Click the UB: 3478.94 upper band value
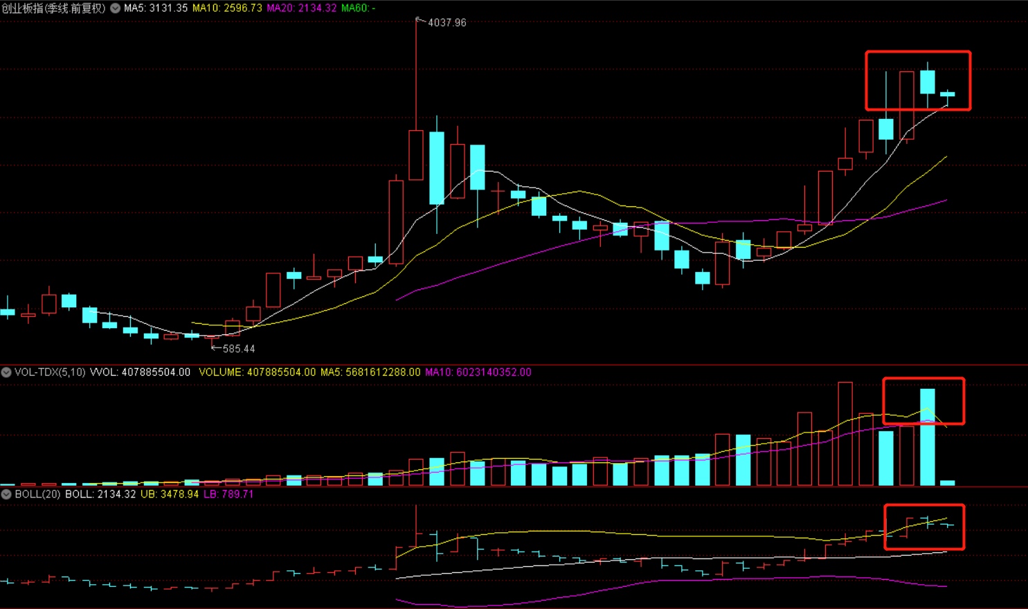 click(x=170, y=494)
